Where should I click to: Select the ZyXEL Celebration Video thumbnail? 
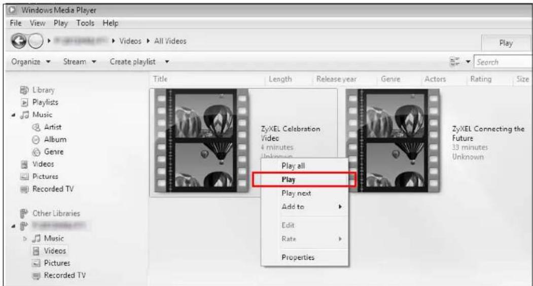pos(202,140)
